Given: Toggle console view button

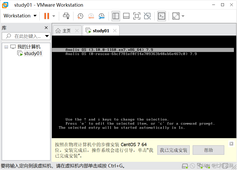Looking at the screenshot, I should pyautogui.click(x=161, y=16).
